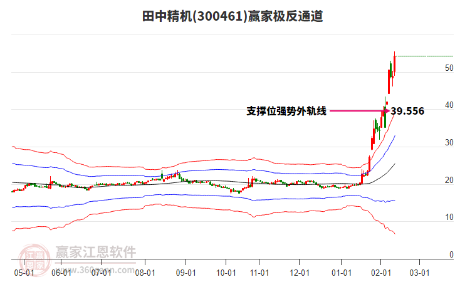Click the price axis label 40

pos(449,105)
